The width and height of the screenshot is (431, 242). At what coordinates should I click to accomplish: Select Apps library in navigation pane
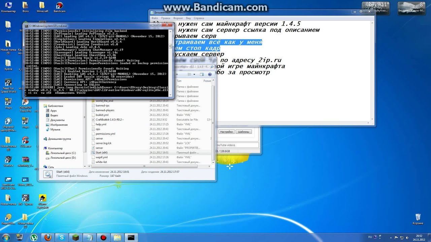[51, 111]
